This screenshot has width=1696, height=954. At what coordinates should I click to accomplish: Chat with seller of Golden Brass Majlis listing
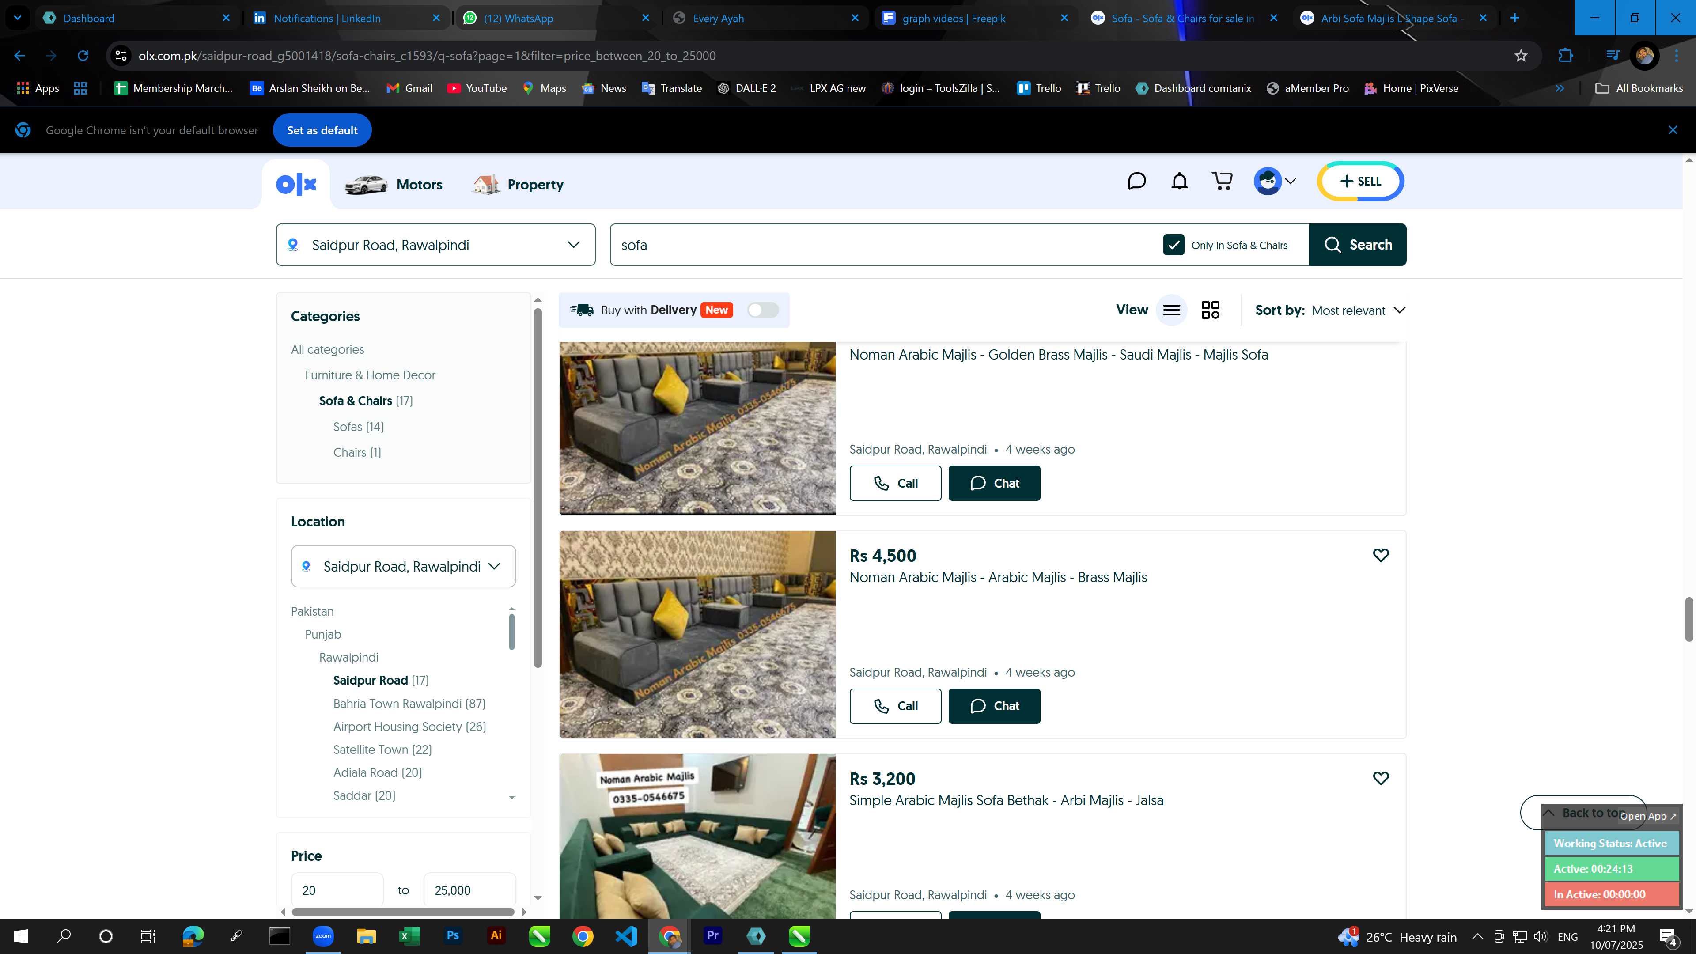click(x=994, y=483)
